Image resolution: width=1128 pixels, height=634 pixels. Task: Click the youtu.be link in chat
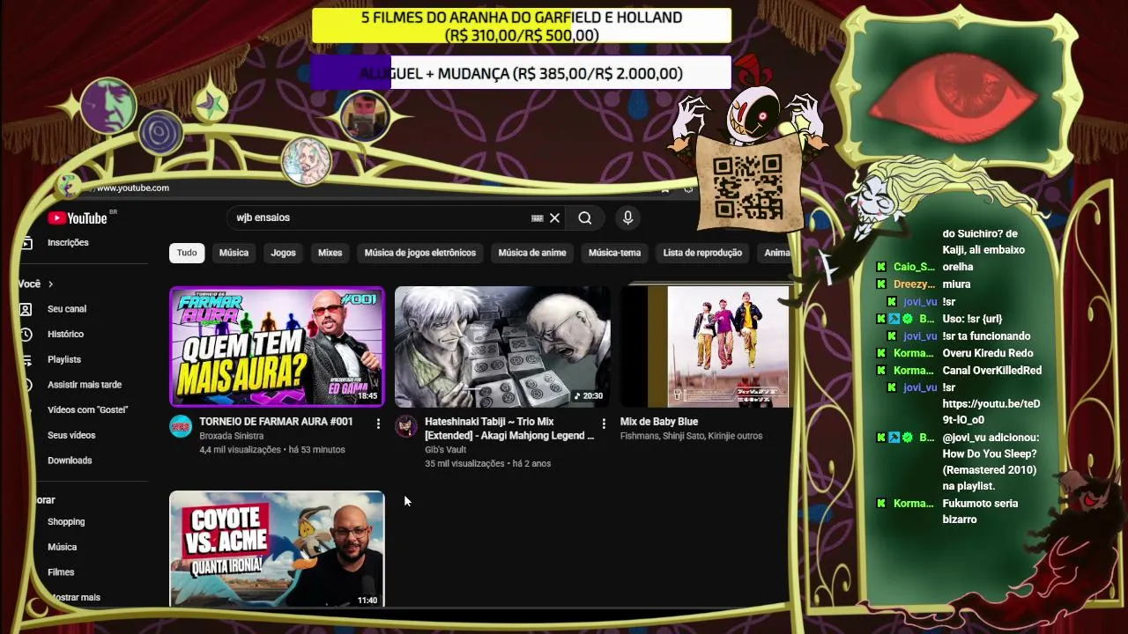tap(991, 412)
